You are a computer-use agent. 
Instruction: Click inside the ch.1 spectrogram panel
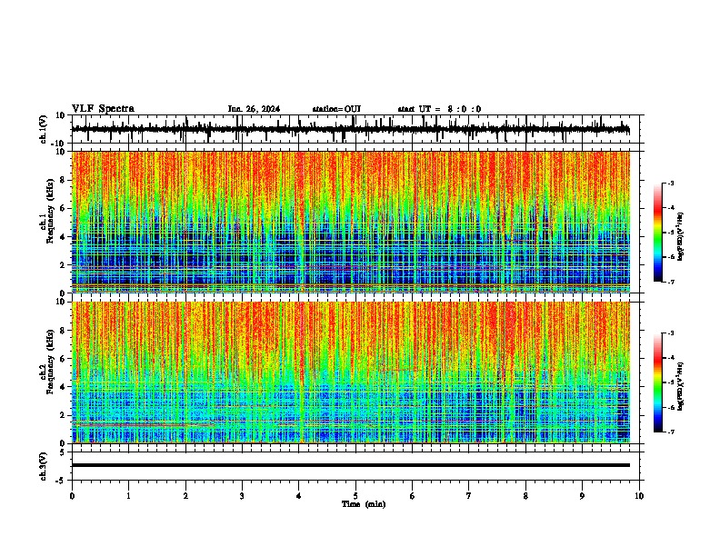351,222
